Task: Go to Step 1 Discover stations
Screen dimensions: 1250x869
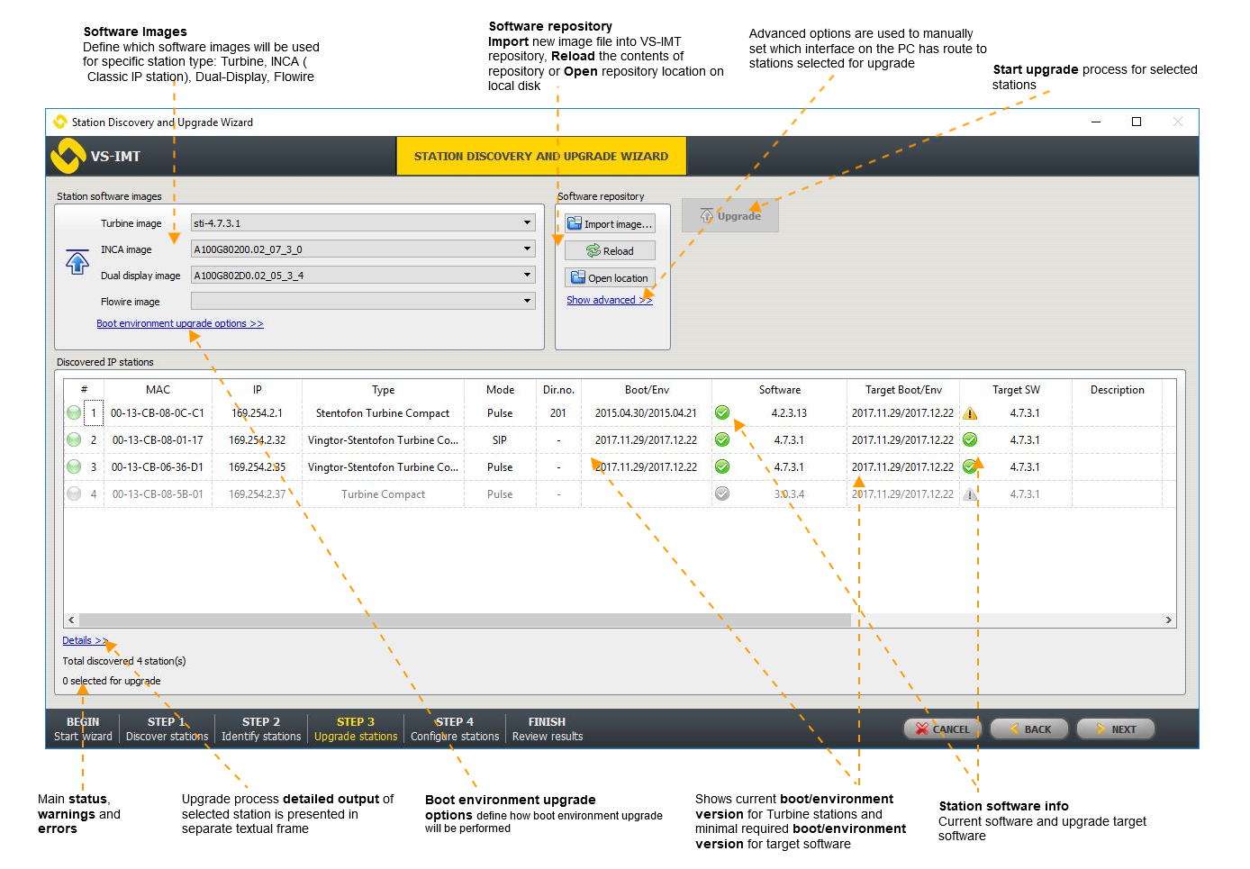Action: pyautogui.click(x=167, y=729)
